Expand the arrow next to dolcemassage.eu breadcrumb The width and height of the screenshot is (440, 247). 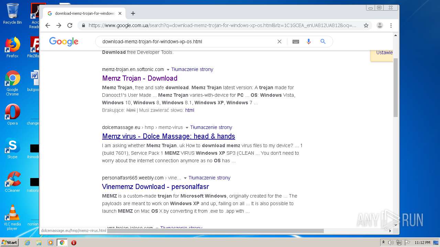pos(187,128)
